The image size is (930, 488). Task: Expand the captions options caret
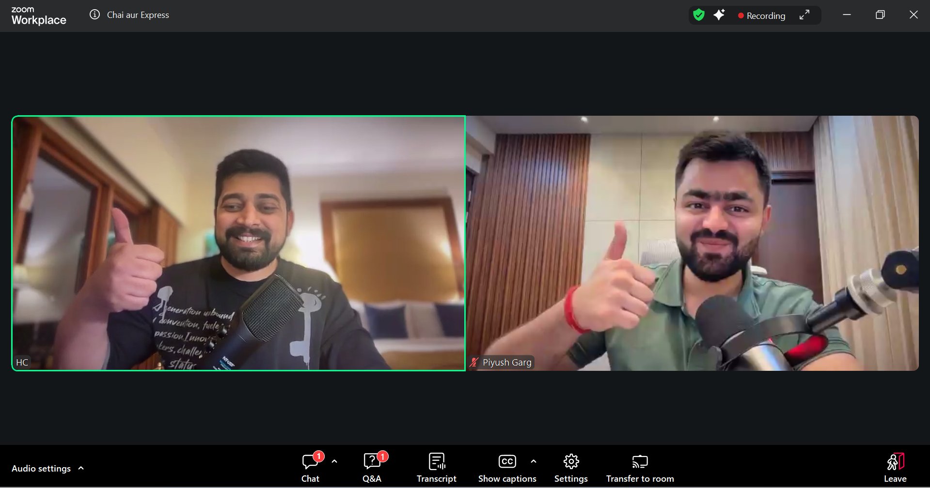coord(534,461)
